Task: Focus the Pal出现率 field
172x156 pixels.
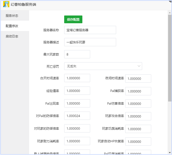Action: click(77, 103)
